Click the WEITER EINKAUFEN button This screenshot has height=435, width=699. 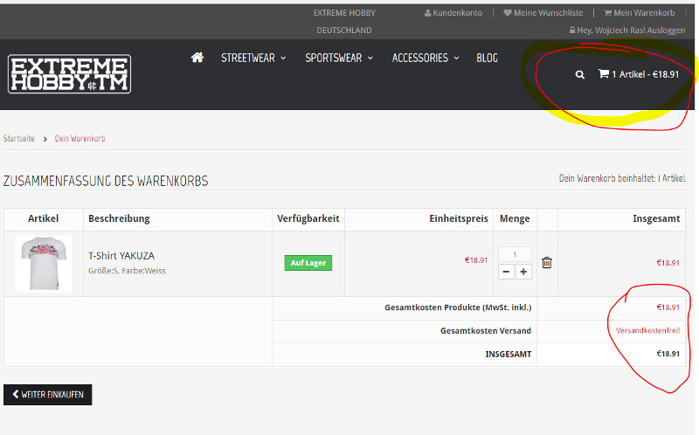[48, 395]
